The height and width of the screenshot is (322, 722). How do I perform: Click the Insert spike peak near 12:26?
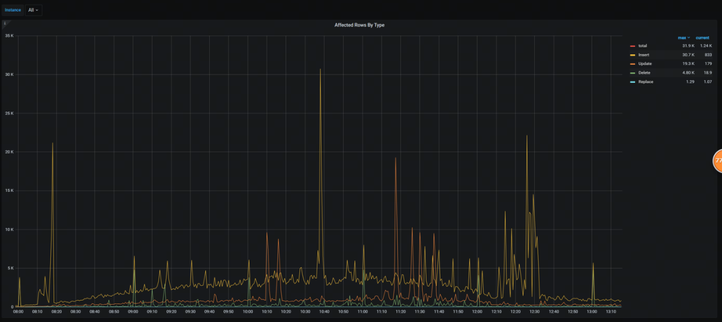coord(527,136)
